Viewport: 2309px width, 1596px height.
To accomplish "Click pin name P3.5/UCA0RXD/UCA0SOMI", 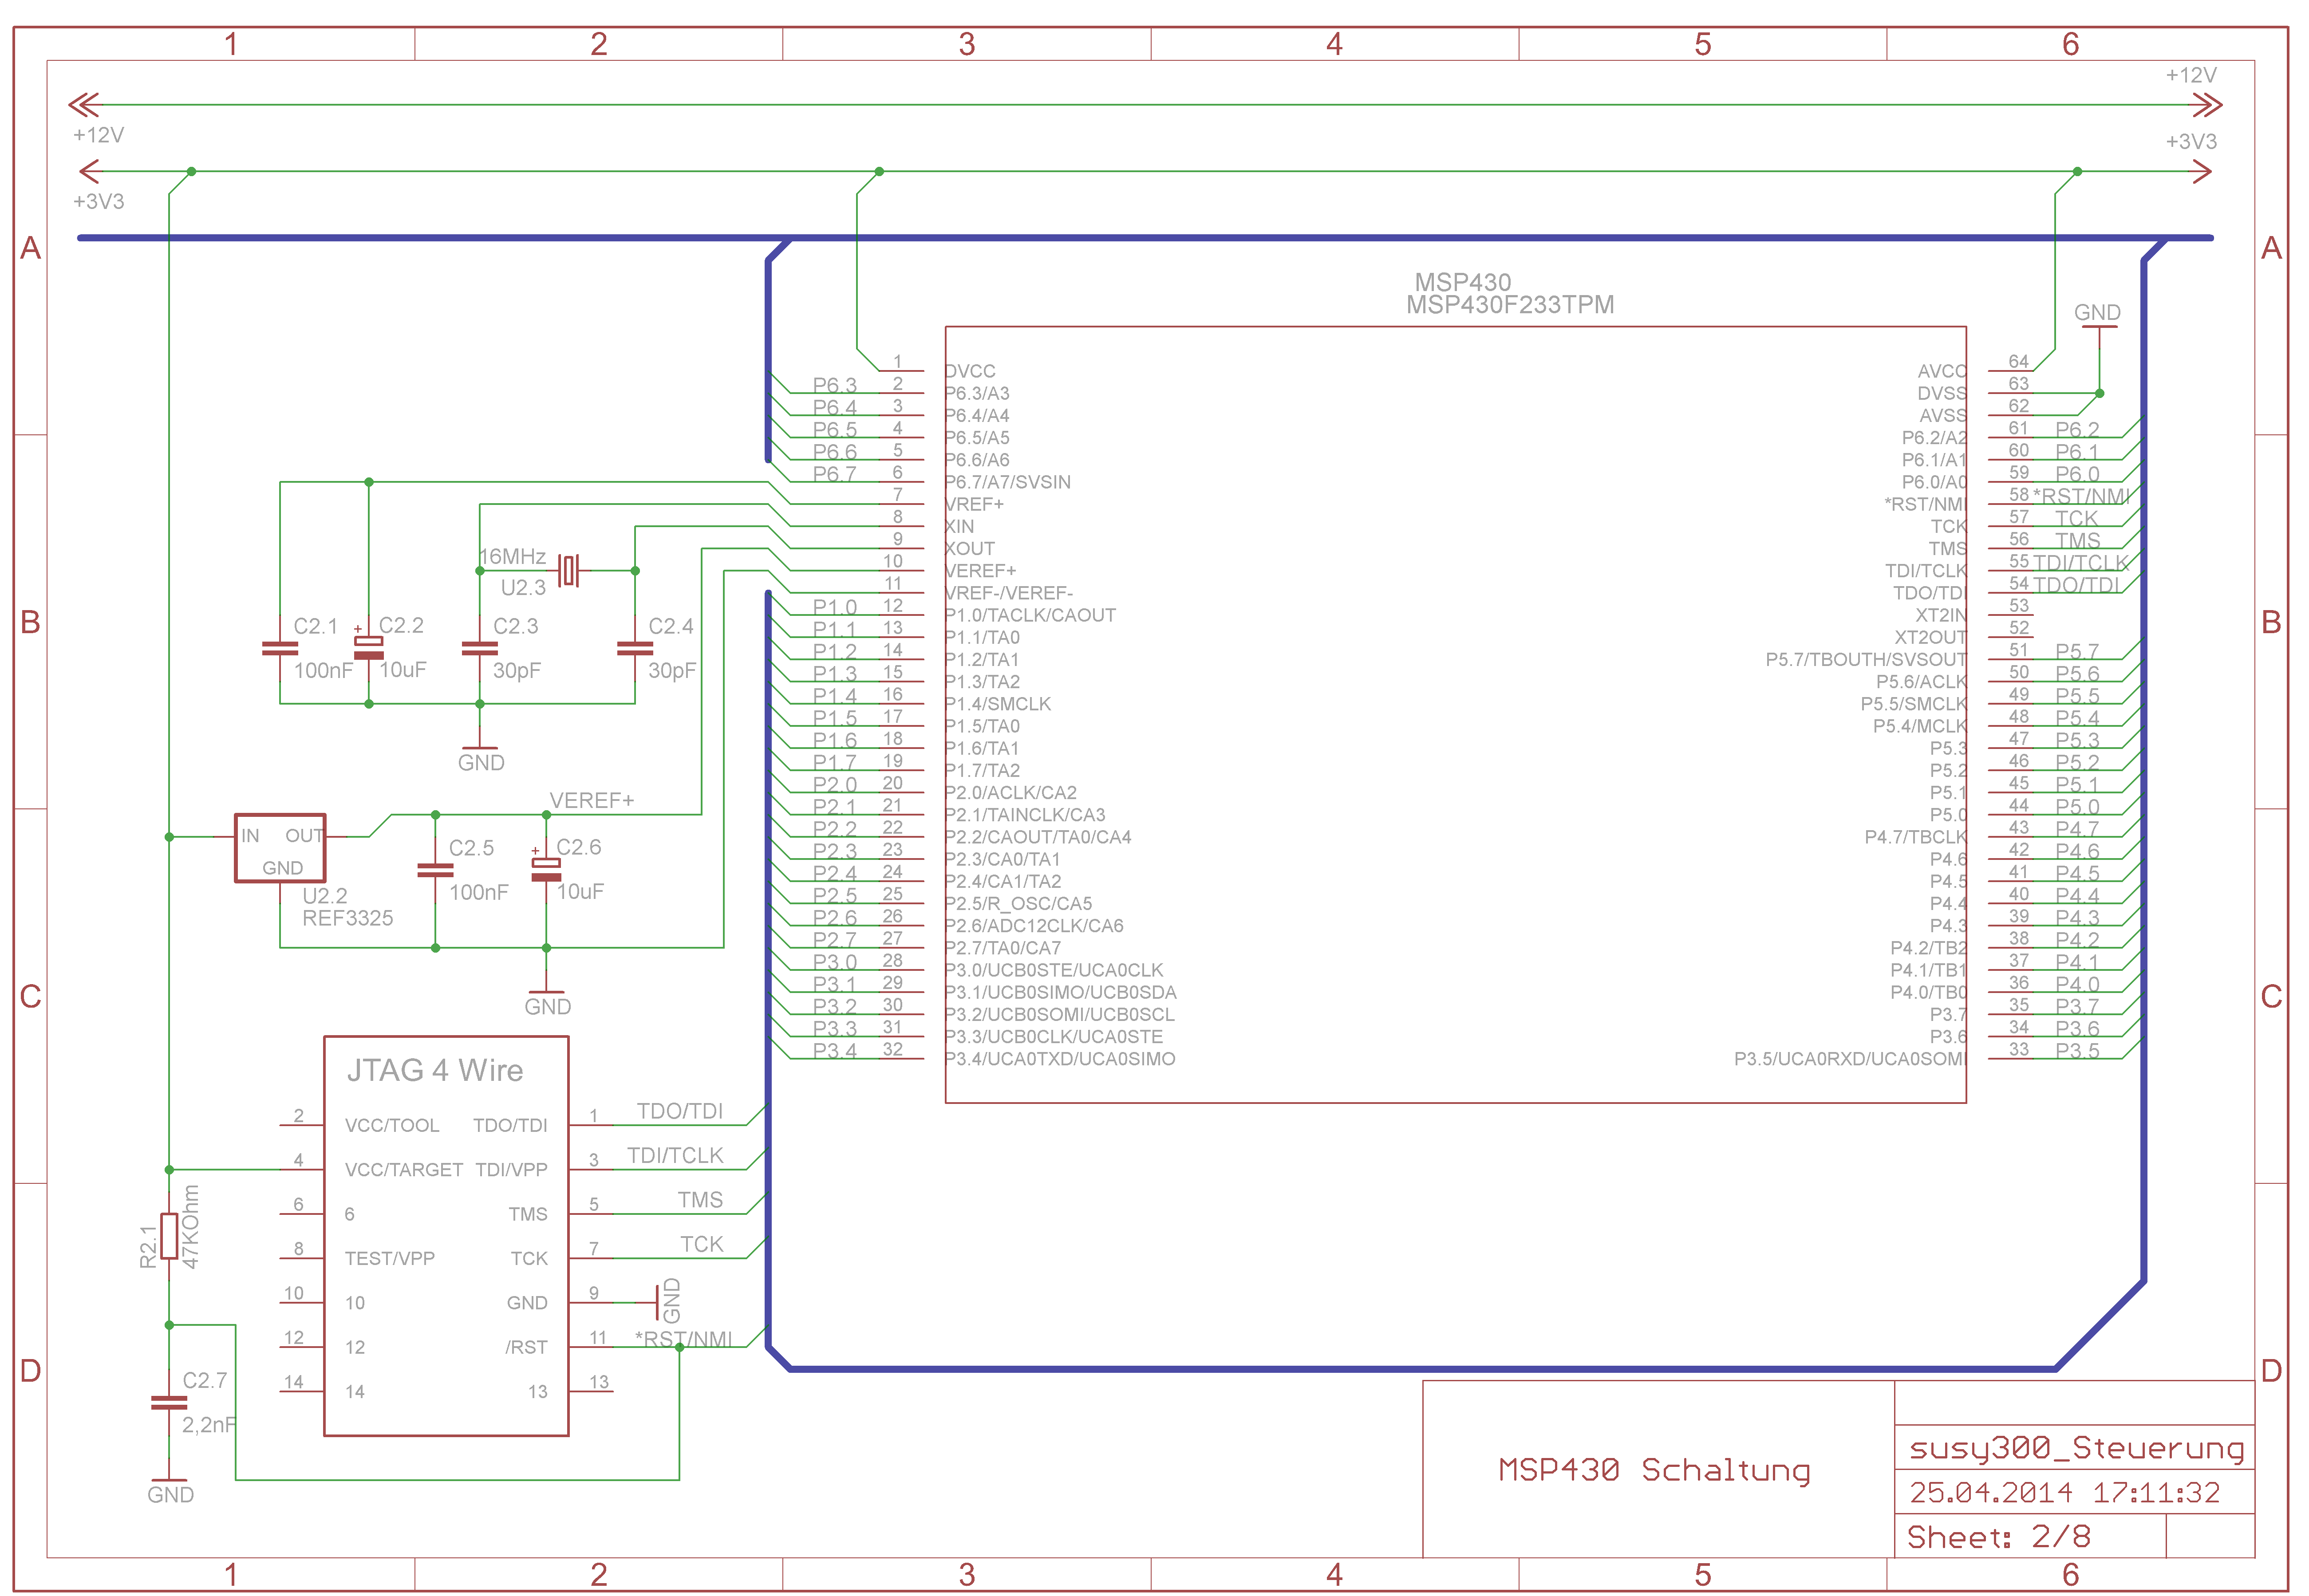I will click(x=1850, y=1059).
